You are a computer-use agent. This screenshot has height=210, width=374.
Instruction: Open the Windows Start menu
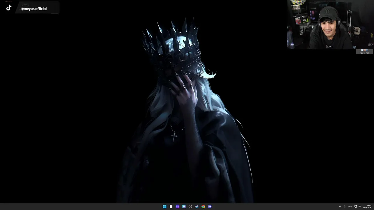pyautogui.click(x=165, y=206)
